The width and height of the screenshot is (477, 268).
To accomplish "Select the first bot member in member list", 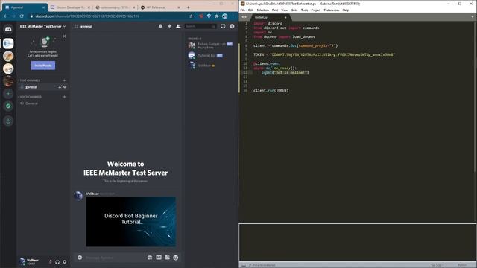I will pyautogui.click(x=210, y=45).
